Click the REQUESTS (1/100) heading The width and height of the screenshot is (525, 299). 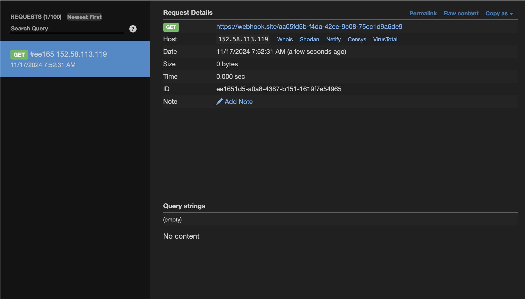(36, 17)
